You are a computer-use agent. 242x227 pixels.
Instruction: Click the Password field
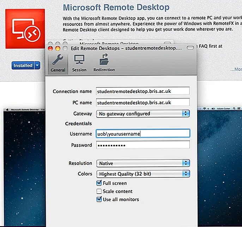pos(143,145)
